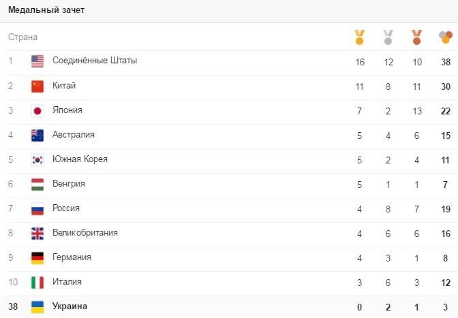Image resolution: width=458 pixels, height=318 pixels.
Task: Click the United Kingdom flag icon
Action: [37, 233]
